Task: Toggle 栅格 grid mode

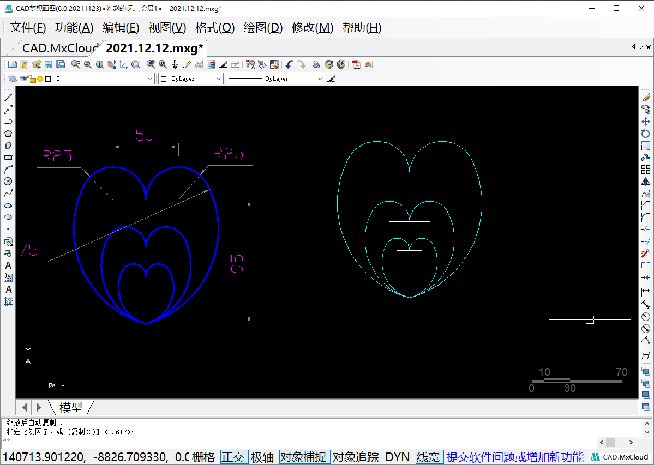Action: [203, 457]
